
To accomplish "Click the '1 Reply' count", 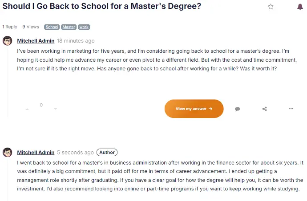I will point(10,27).
